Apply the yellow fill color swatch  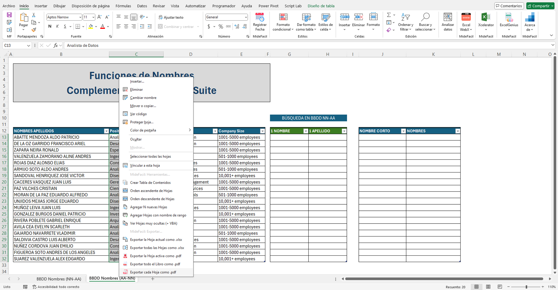(91, 27)
